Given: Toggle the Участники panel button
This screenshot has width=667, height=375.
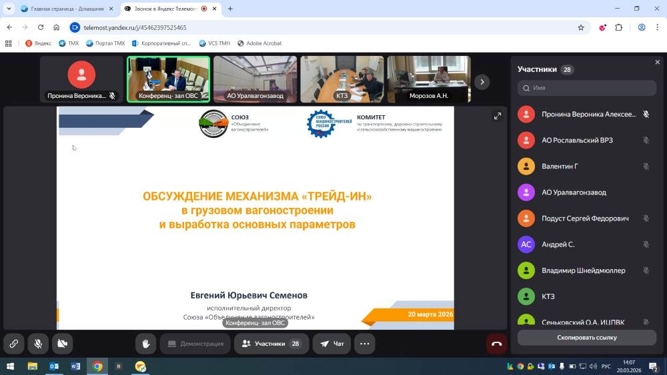Looking at the screenshot, I should [271, 344].
